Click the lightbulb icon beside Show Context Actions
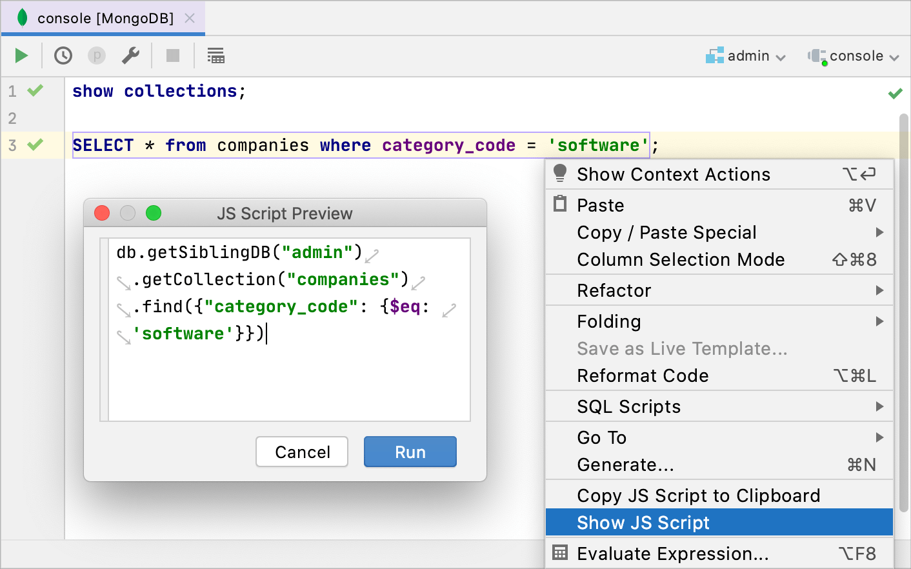The width and height of the screenshot is (911, 569). [561, 174]
